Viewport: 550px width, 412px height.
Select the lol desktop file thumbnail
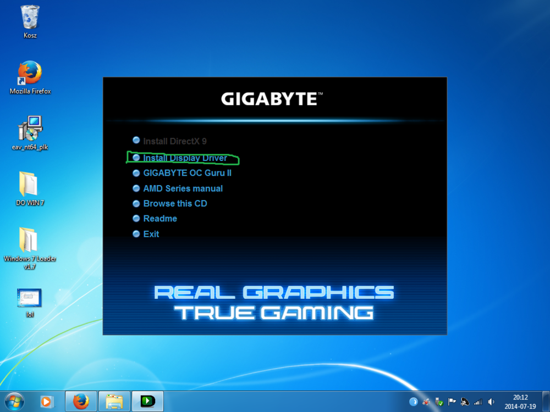pyautogui.click(x=30, y=303)
